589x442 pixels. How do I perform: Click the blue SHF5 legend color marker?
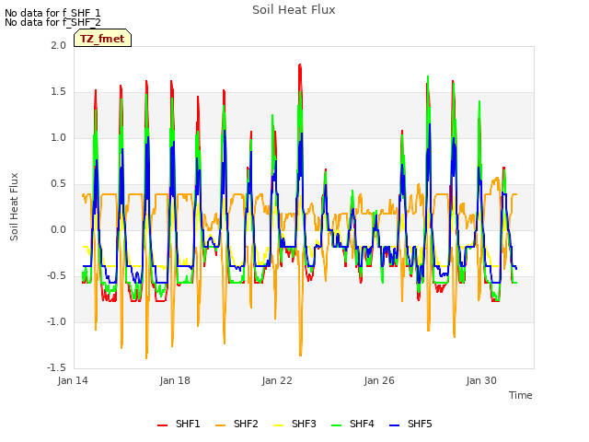(395, 425)
